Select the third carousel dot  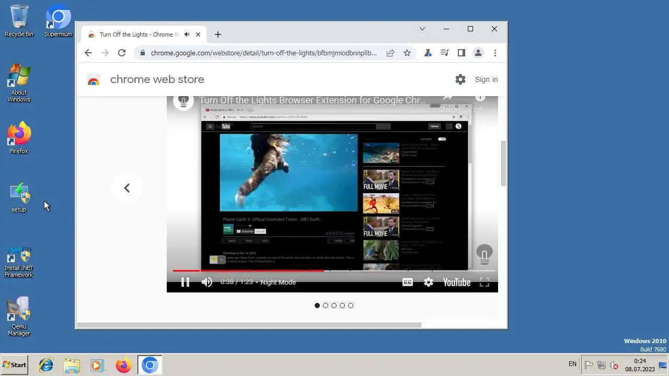tap(334, 305)
